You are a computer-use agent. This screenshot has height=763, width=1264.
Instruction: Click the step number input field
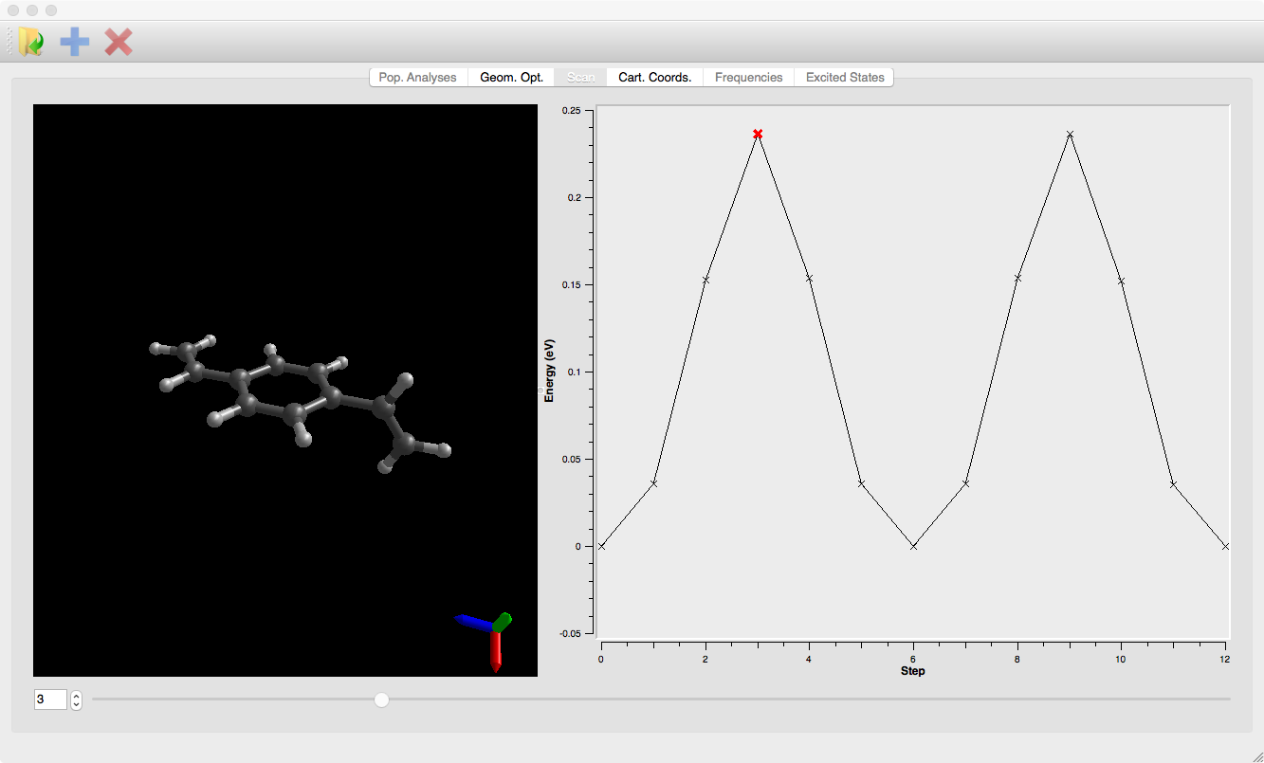click(50, 699)
